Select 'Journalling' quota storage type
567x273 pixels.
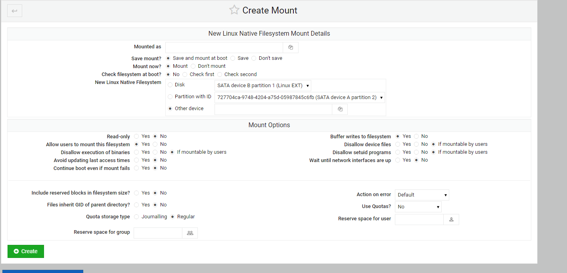click(x=136, y=217)
